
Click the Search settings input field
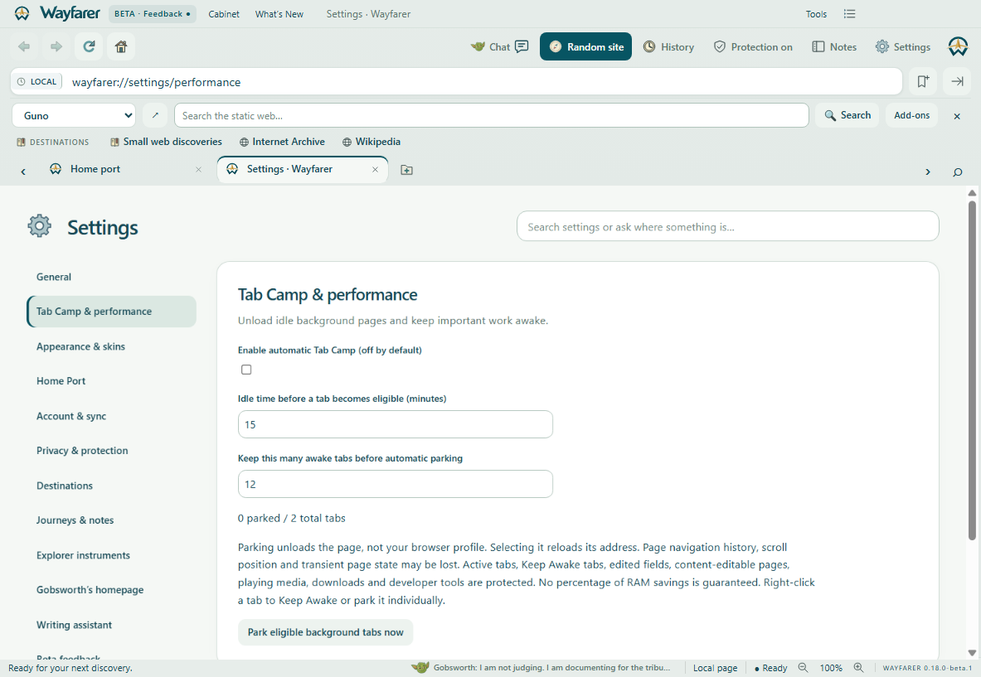point(727,226)
